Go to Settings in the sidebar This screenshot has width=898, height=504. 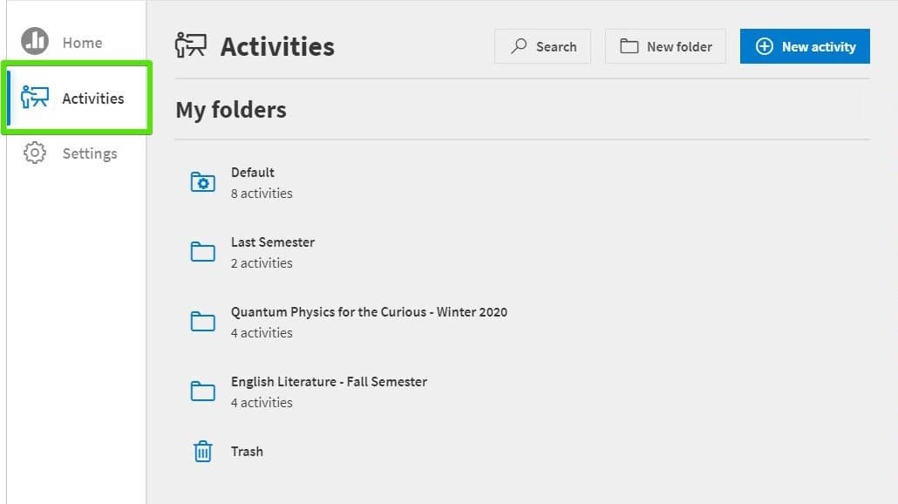[x=89, y=153]
